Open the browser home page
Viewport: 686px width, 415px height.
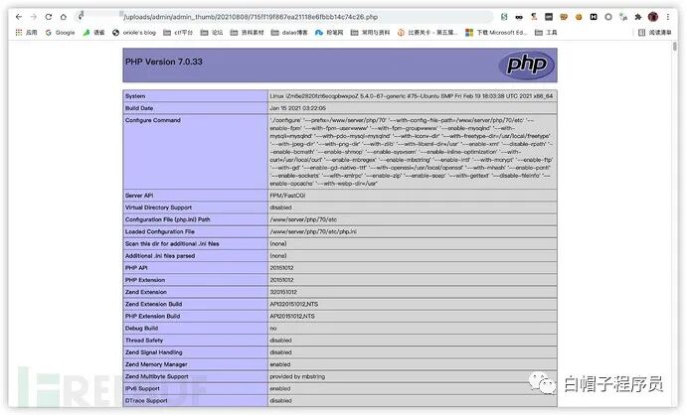point(64,17)
